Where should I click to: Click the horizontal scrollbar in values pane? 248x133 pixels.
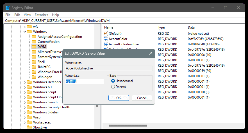[x=128, y=126]
